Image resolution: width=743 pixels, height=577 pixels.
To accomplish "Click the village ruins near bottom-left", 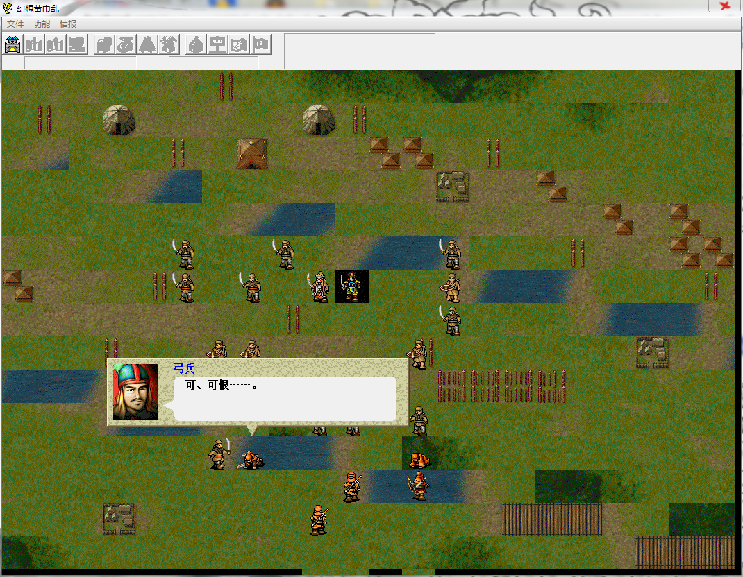I will pos(119,519).
